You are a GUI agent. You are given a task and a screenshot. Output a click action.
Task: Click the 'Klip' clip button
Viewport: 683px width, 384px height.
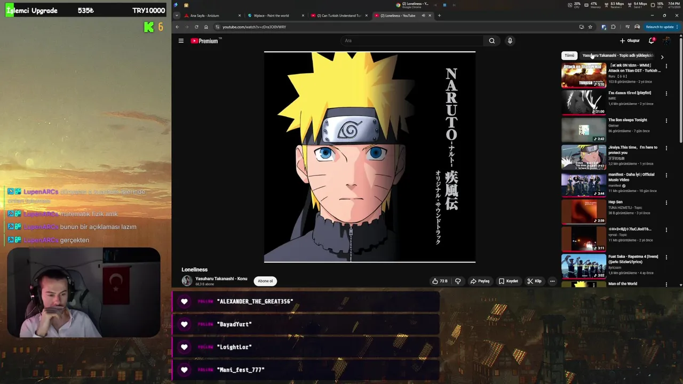534,281
